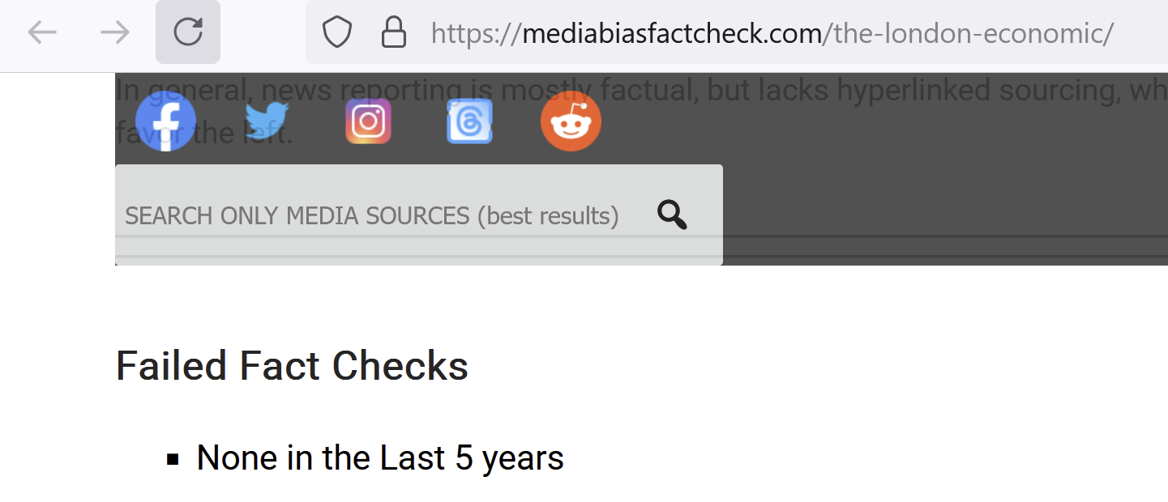Share the page on Twitter
The height and width of the screenshot is (502, 1168).
click(267, 121)
